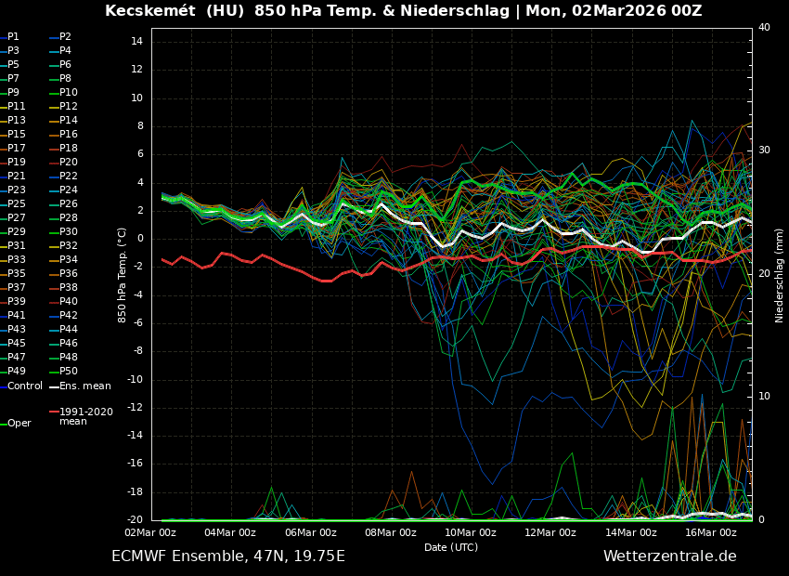Select the P50 legend entry

[x=69, y=372]
